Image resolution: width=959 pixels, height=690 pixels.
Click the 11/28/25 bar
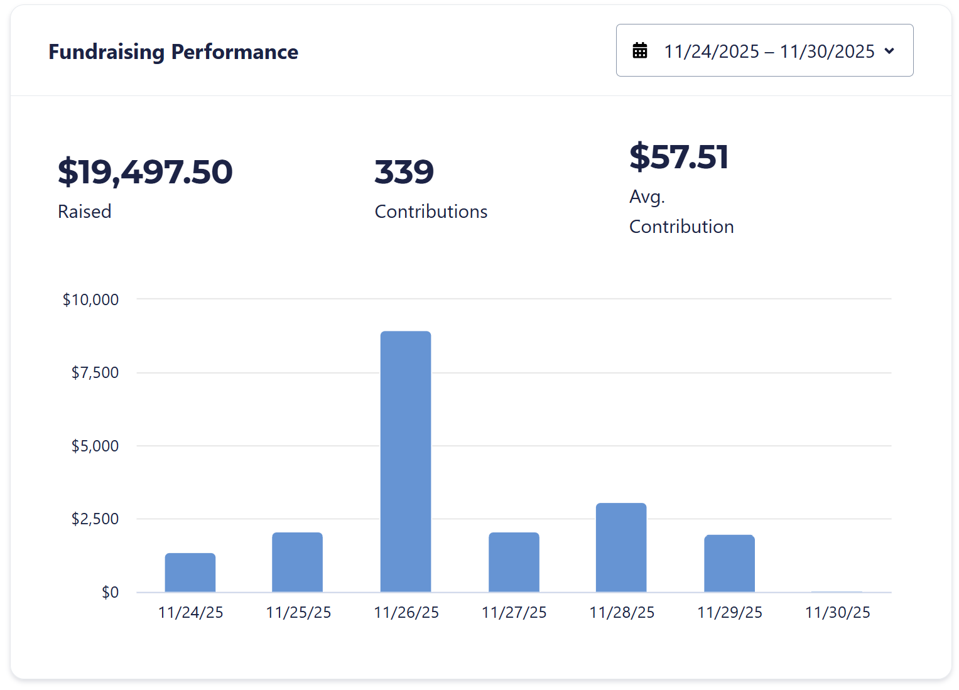[621, 547]
